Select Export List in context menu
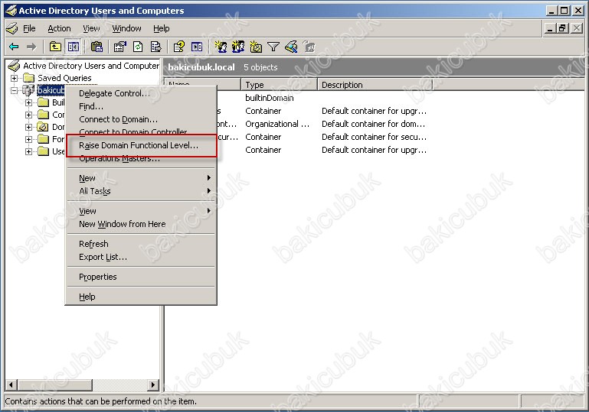This screenshot has height=412, width=589. tap(141, 257)
